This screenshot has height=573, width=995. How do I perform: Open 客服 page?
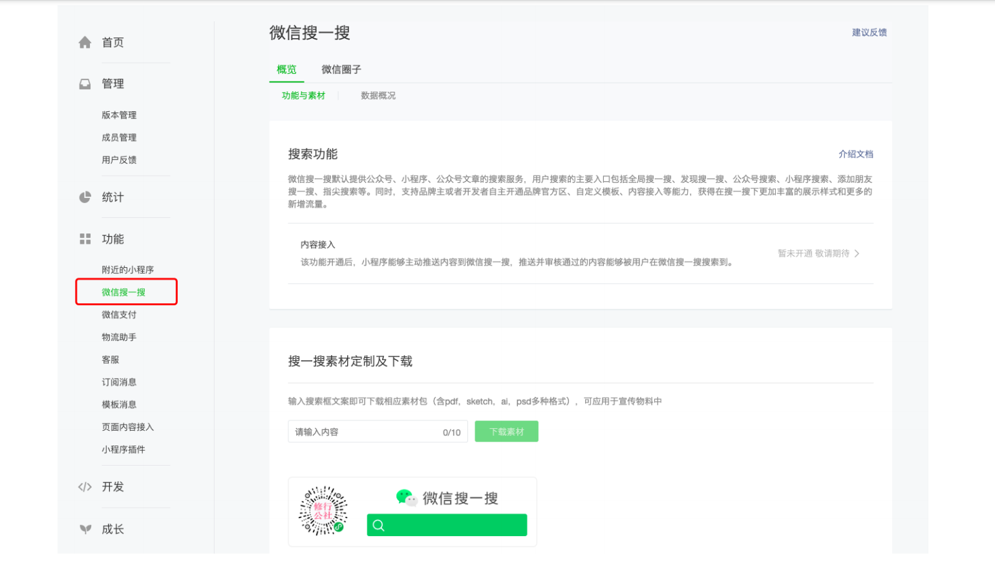[x=111, y=360]
